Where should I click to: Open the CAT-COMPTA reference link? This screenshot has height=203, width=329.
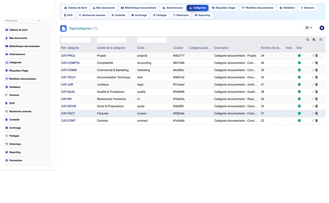(x=70, y=63)
